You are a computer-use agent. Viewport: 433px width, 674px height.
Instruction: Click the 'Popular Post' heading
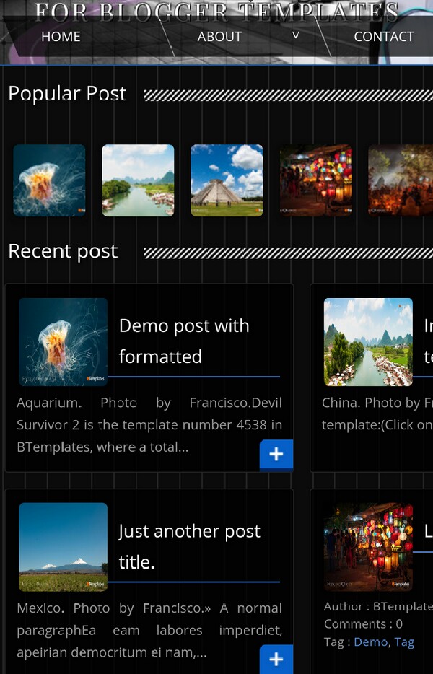click(x=67, y=94)
